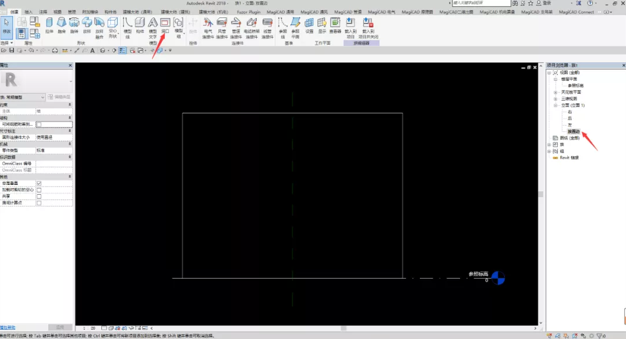Toggle the 可将钢筋附着到 checkbox
The width and height of the screenshot is (626, 339).
[39, 124]
